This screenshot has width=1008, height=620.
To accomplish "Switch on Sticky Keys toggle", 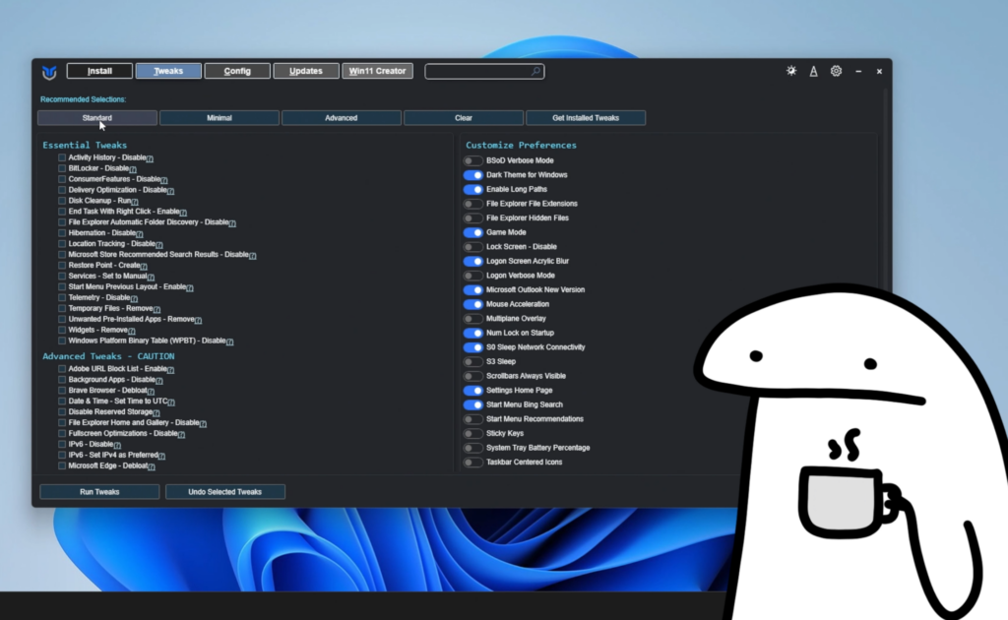I will click(x=472, y=434).
